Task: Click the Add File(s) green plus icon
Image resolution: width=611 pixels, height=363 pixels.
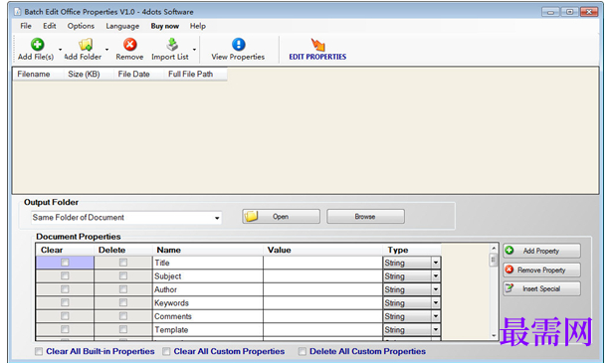Action: pyautogui.click(x=38, y=45)
